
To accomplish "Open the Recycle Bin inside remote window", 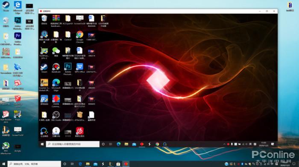I will click(x=44, y=20).
